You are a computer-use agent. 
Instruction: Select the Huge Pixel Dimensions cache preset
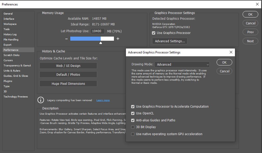click(68, 84)
